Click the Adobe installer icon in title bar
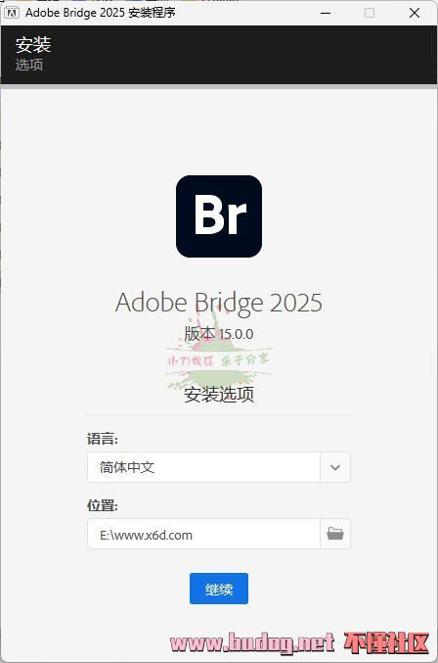The image size is (438, 663). pos(12,13)
